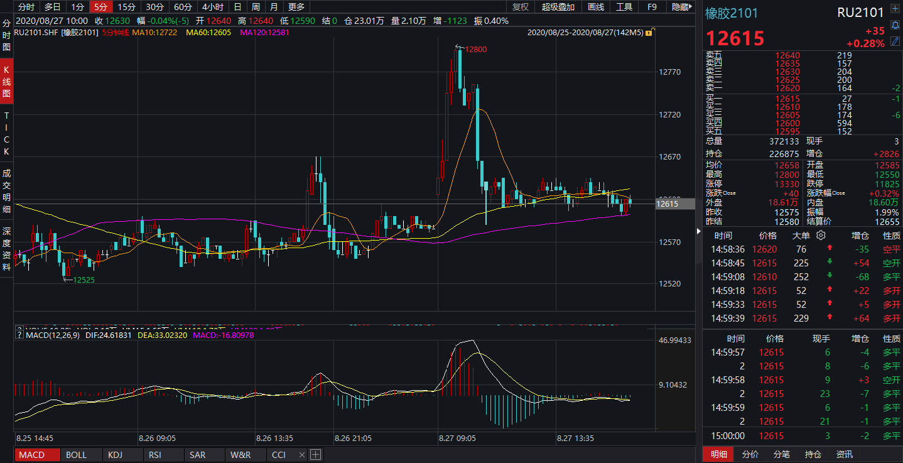Image resolution: width=903 pixels, height=463 pixels.
Task: Select the 30分 timeframe
Action: [154, 7]
